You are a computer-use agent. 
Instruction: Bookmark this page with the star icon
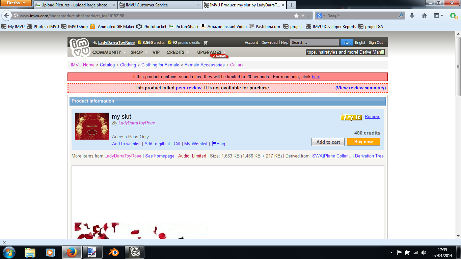click(x=296, y=16)
